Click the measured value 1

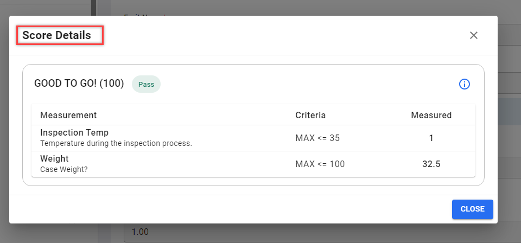coord(431,138)
